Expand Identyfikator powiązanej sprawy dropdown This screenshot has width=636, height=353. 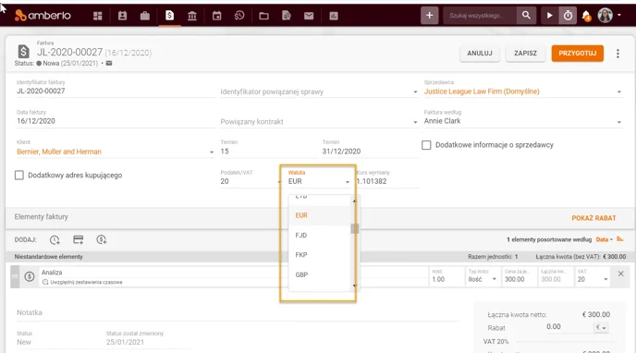(x=415, y=92)
